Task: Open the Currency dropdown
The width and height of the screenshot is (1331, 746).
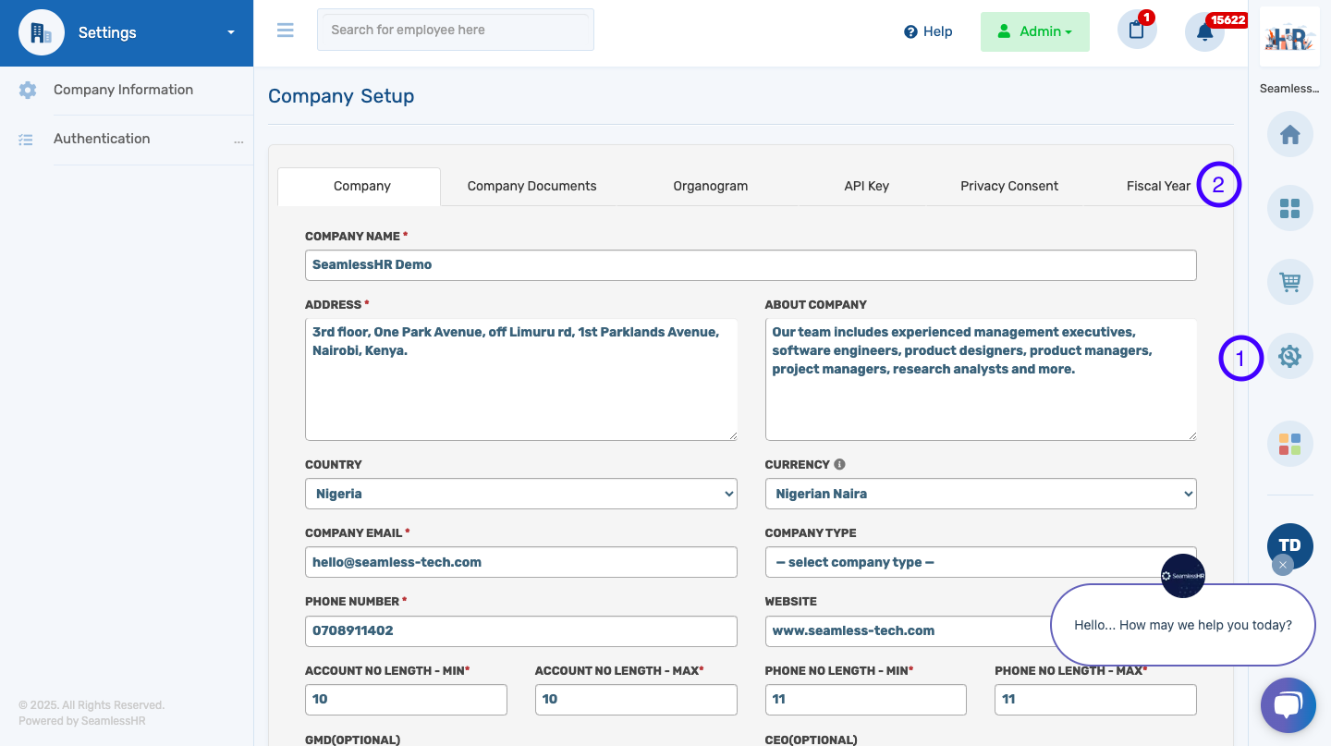Action: point(980,494)
